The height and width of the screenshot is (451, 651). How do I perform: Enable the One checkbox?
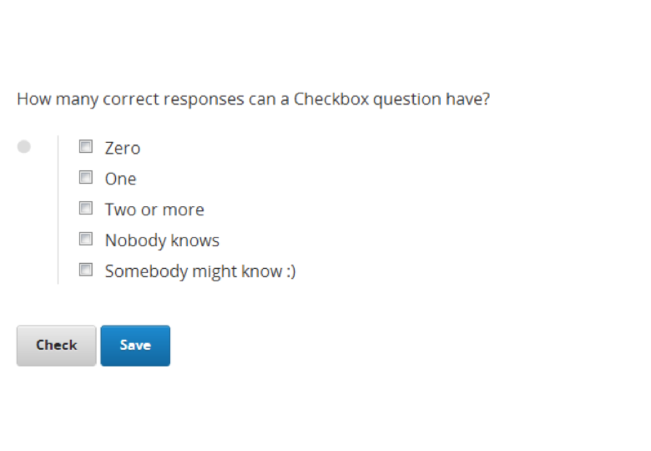coord(86,178)
